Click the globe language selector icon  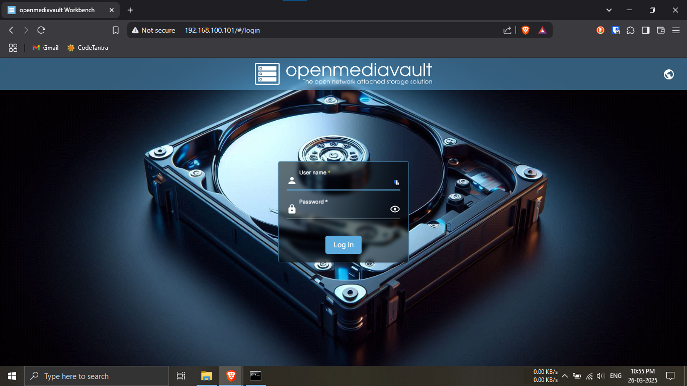668,74
